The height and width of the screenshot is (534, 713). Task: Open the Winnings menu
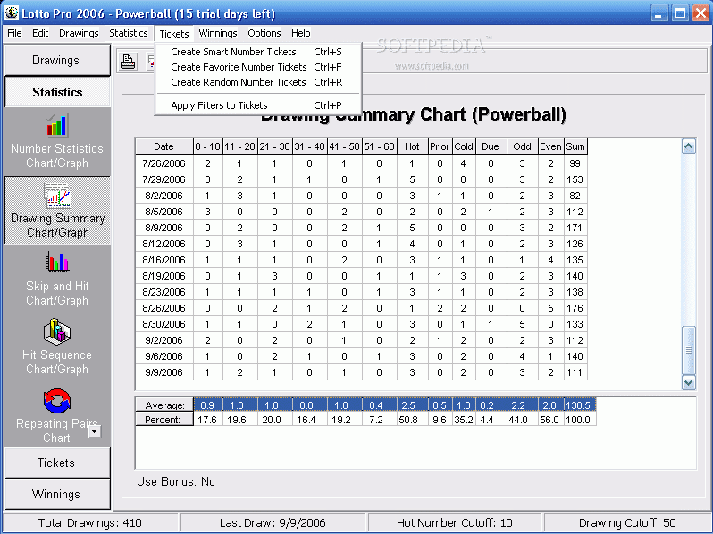point(218,33)
